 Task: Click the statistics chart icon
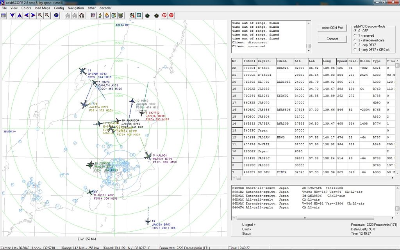point(92,16)
